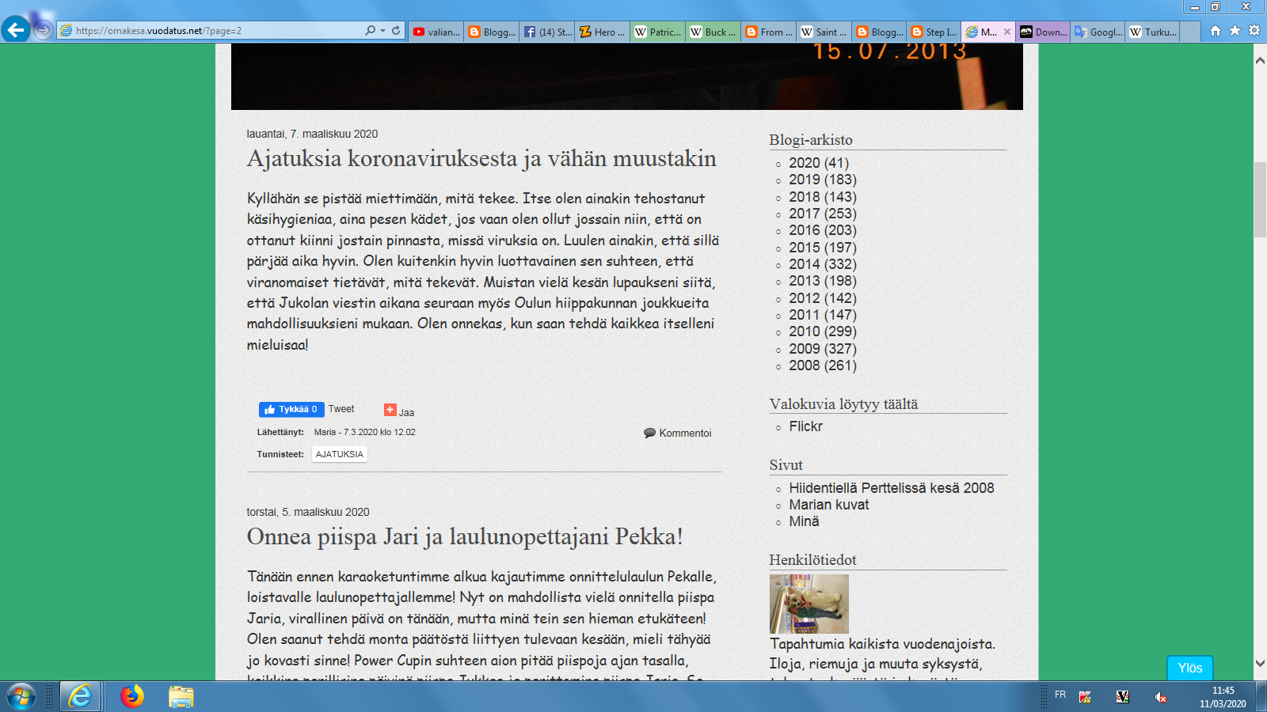Screen dimensions: 1267x712
Task: Open the 2018 (143) archive
Action: 823,197
